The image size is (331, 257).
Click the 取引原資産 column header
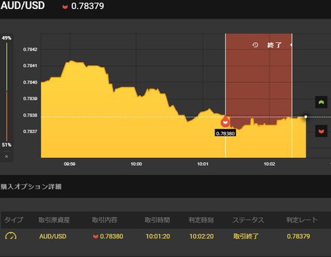point(54,220)
